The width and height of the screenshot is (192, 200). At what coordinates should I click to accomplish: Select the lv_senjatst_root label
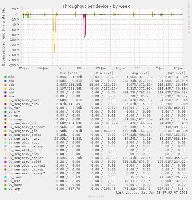pos(24,150)
